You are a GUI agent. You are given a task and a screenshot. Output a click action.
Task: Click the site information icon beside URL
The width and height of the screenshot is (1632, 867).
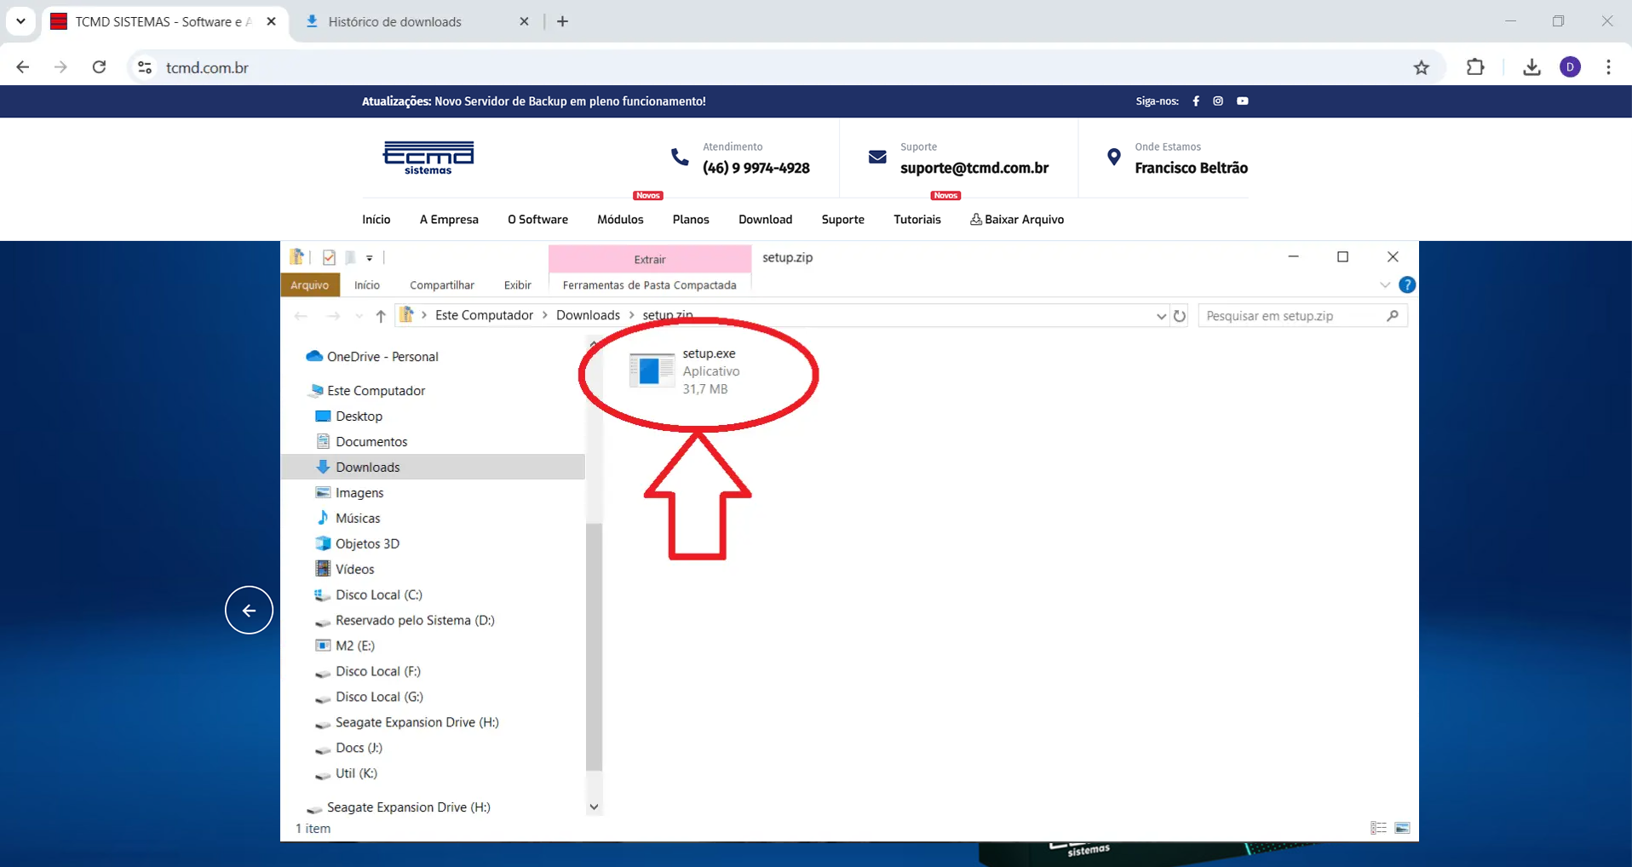pos(145,67)
